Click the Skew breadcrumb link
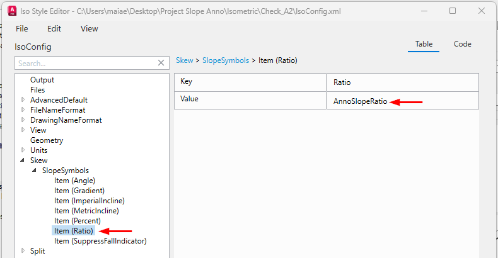 (184, 60)
